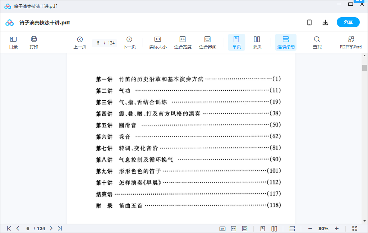The image size is (368, 233).
Task: Jump to last page in bottom bar
Action: pos(60,228)
